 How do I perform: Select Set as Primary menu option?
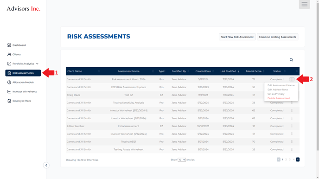(276, 94)
